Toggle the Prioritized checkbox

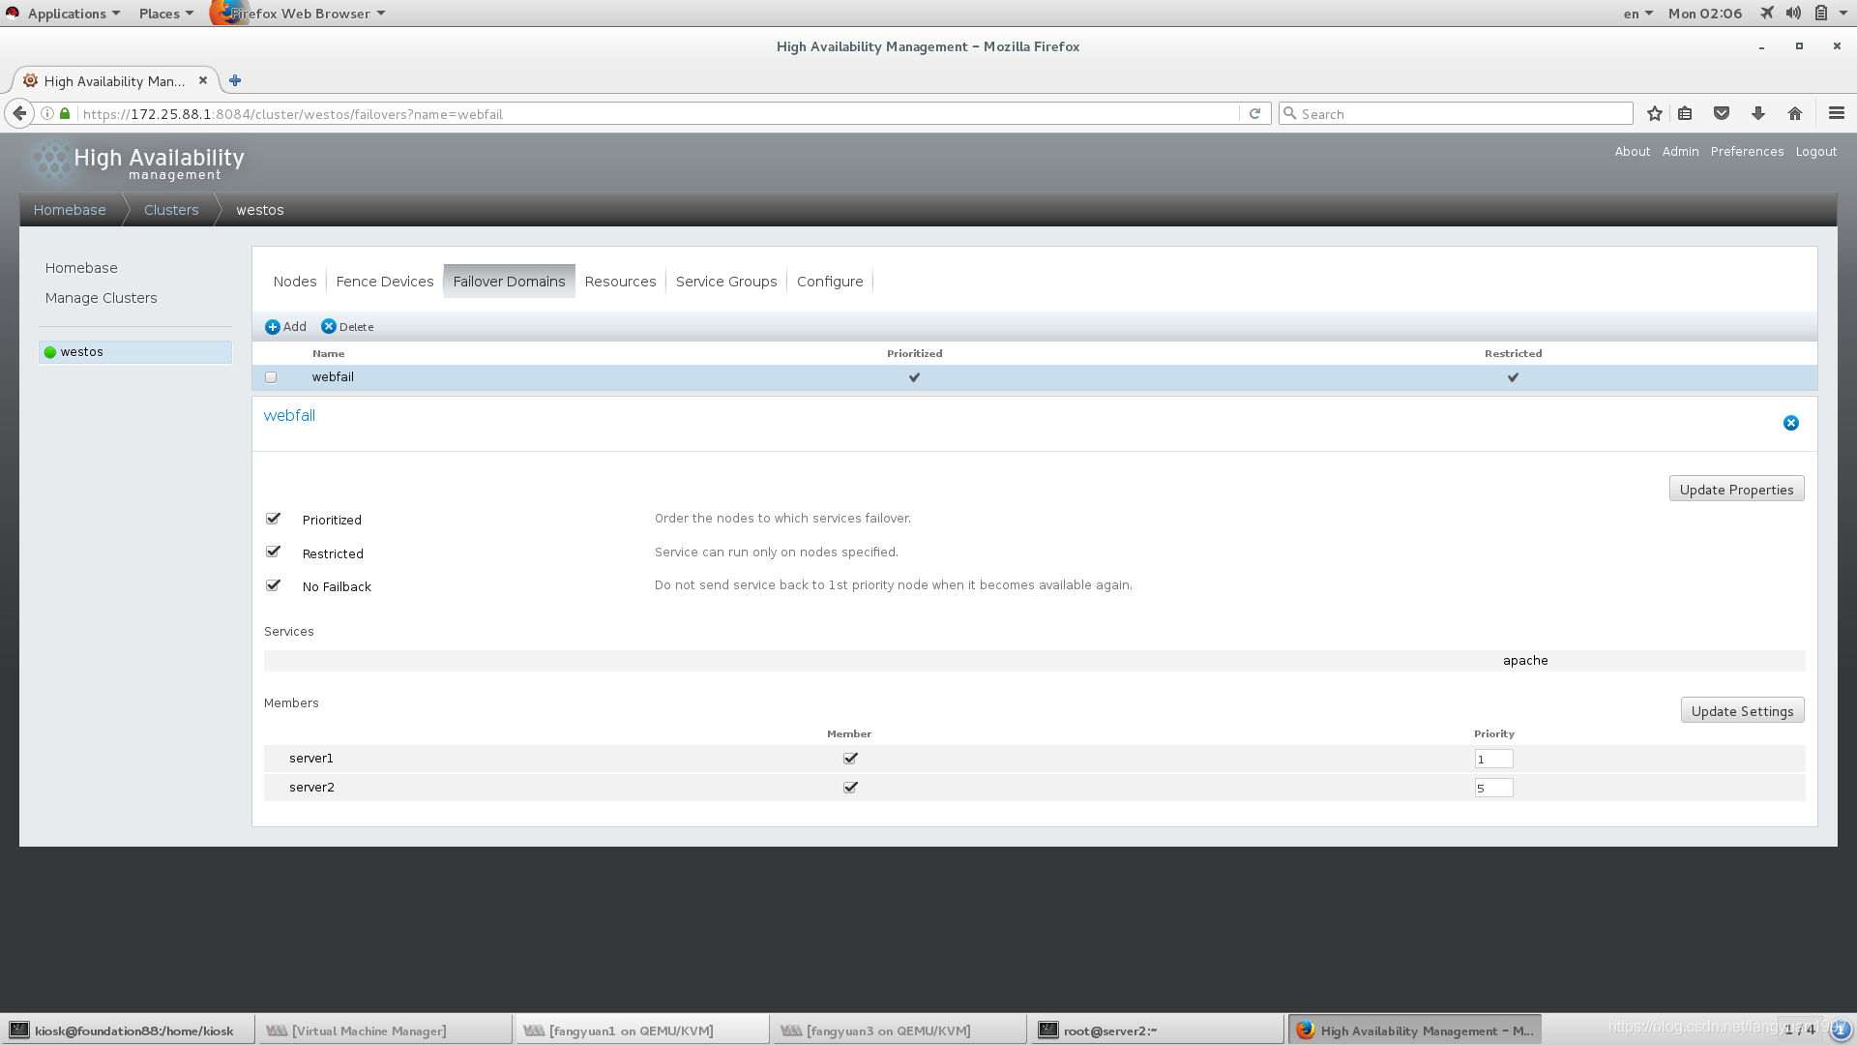coord(273,519)
